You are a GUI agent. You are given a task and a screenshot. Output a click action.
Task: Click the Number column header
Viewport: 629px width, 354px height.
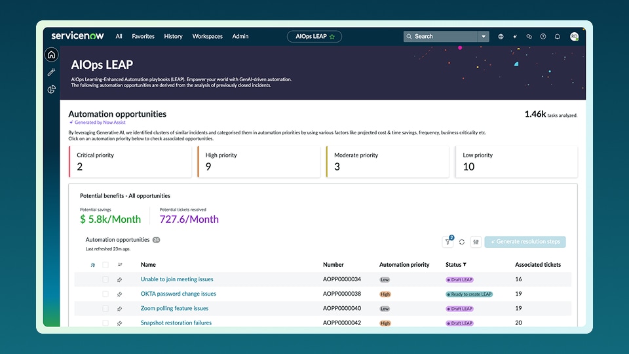(x=334, y=264)
